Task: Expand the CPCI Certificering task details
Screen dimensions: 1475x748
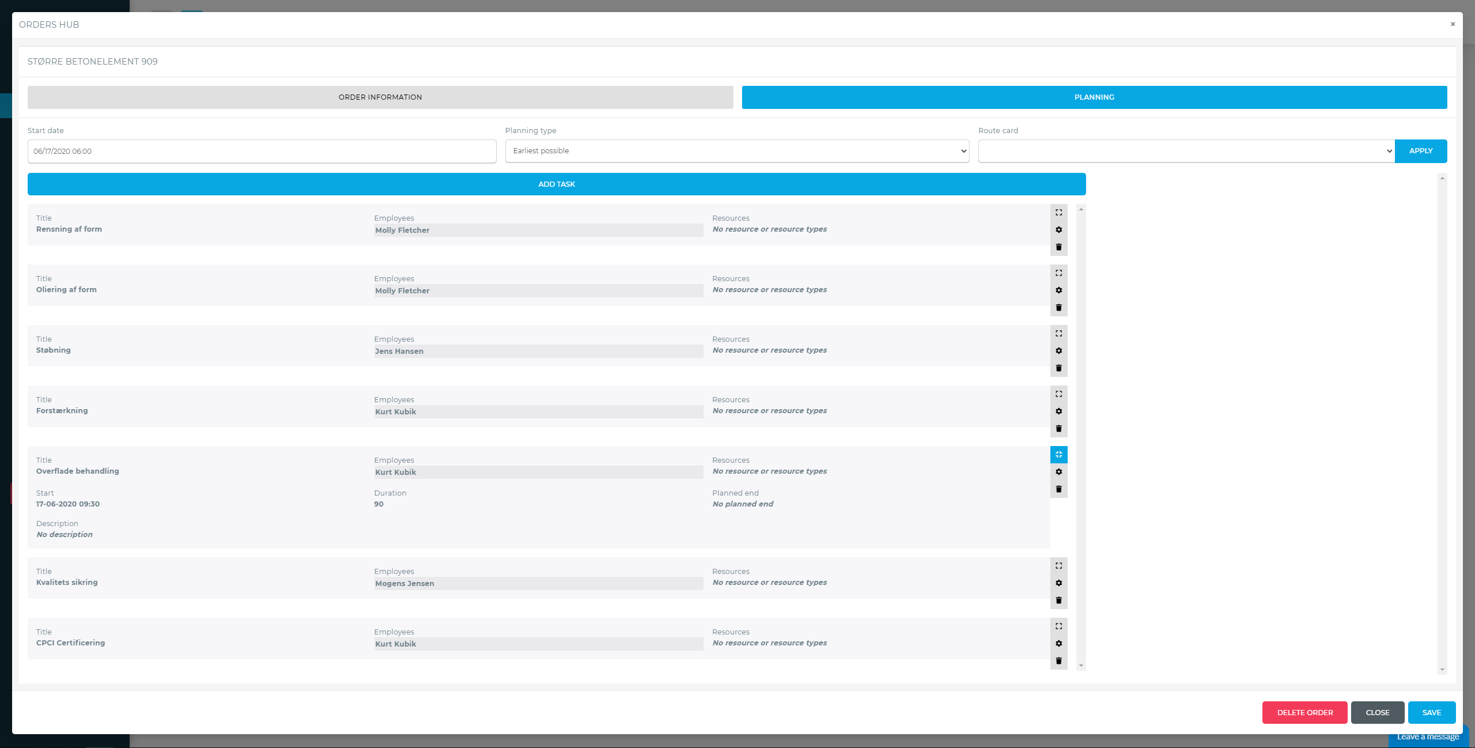Action: pyautogui.click(x=1058, y=626)
